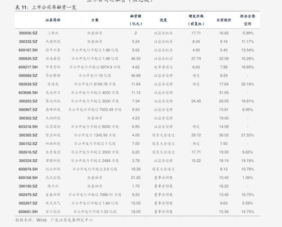This screenshot has height=227, width=282.
Task: Click stock code 300190.SZ
Action: tap(28, 186)
